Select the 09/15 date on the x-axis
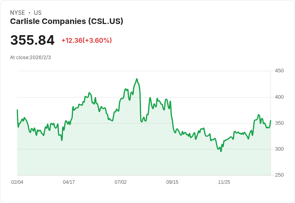The height and width of the screenshot is (203, 295). tap(172, 182)
